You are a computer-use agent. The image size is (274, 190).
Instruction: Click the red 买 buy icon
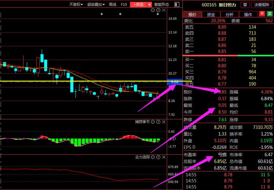tap(262, 14)
